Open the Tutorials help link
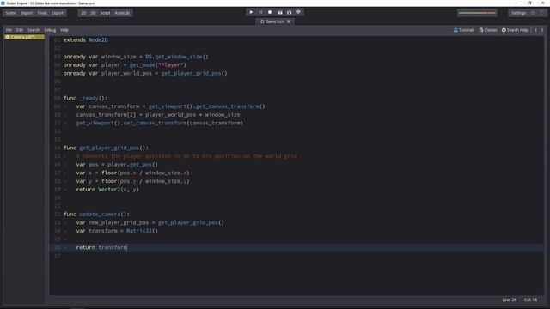 pyautogui.click(x=464, y=30)
